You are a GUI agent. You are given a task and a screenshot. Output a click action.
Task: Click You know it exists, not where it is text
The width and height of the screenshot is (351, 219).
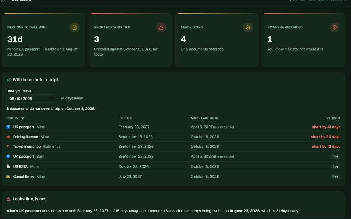(295, 49)
